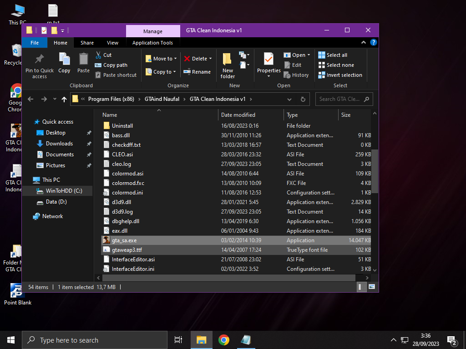Click the vertical scrollbar of file list
Image resolution: width=466 pixels, height=349 pixels.
(375, 171)
